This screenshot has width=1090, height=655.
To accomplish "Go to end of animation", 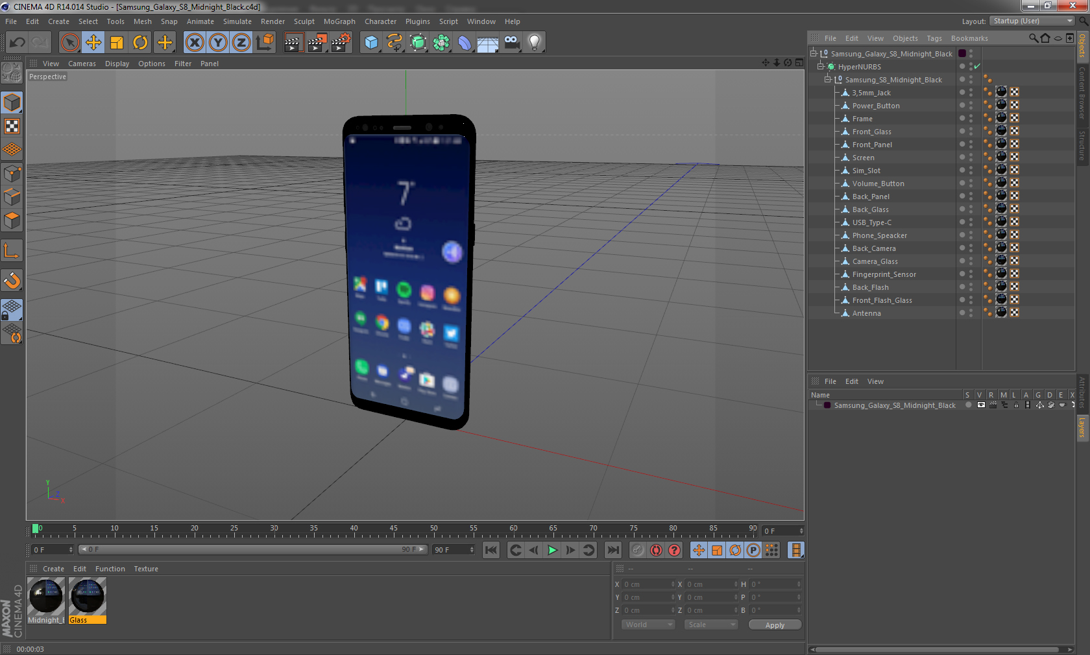I will click(x=612, y=550).
